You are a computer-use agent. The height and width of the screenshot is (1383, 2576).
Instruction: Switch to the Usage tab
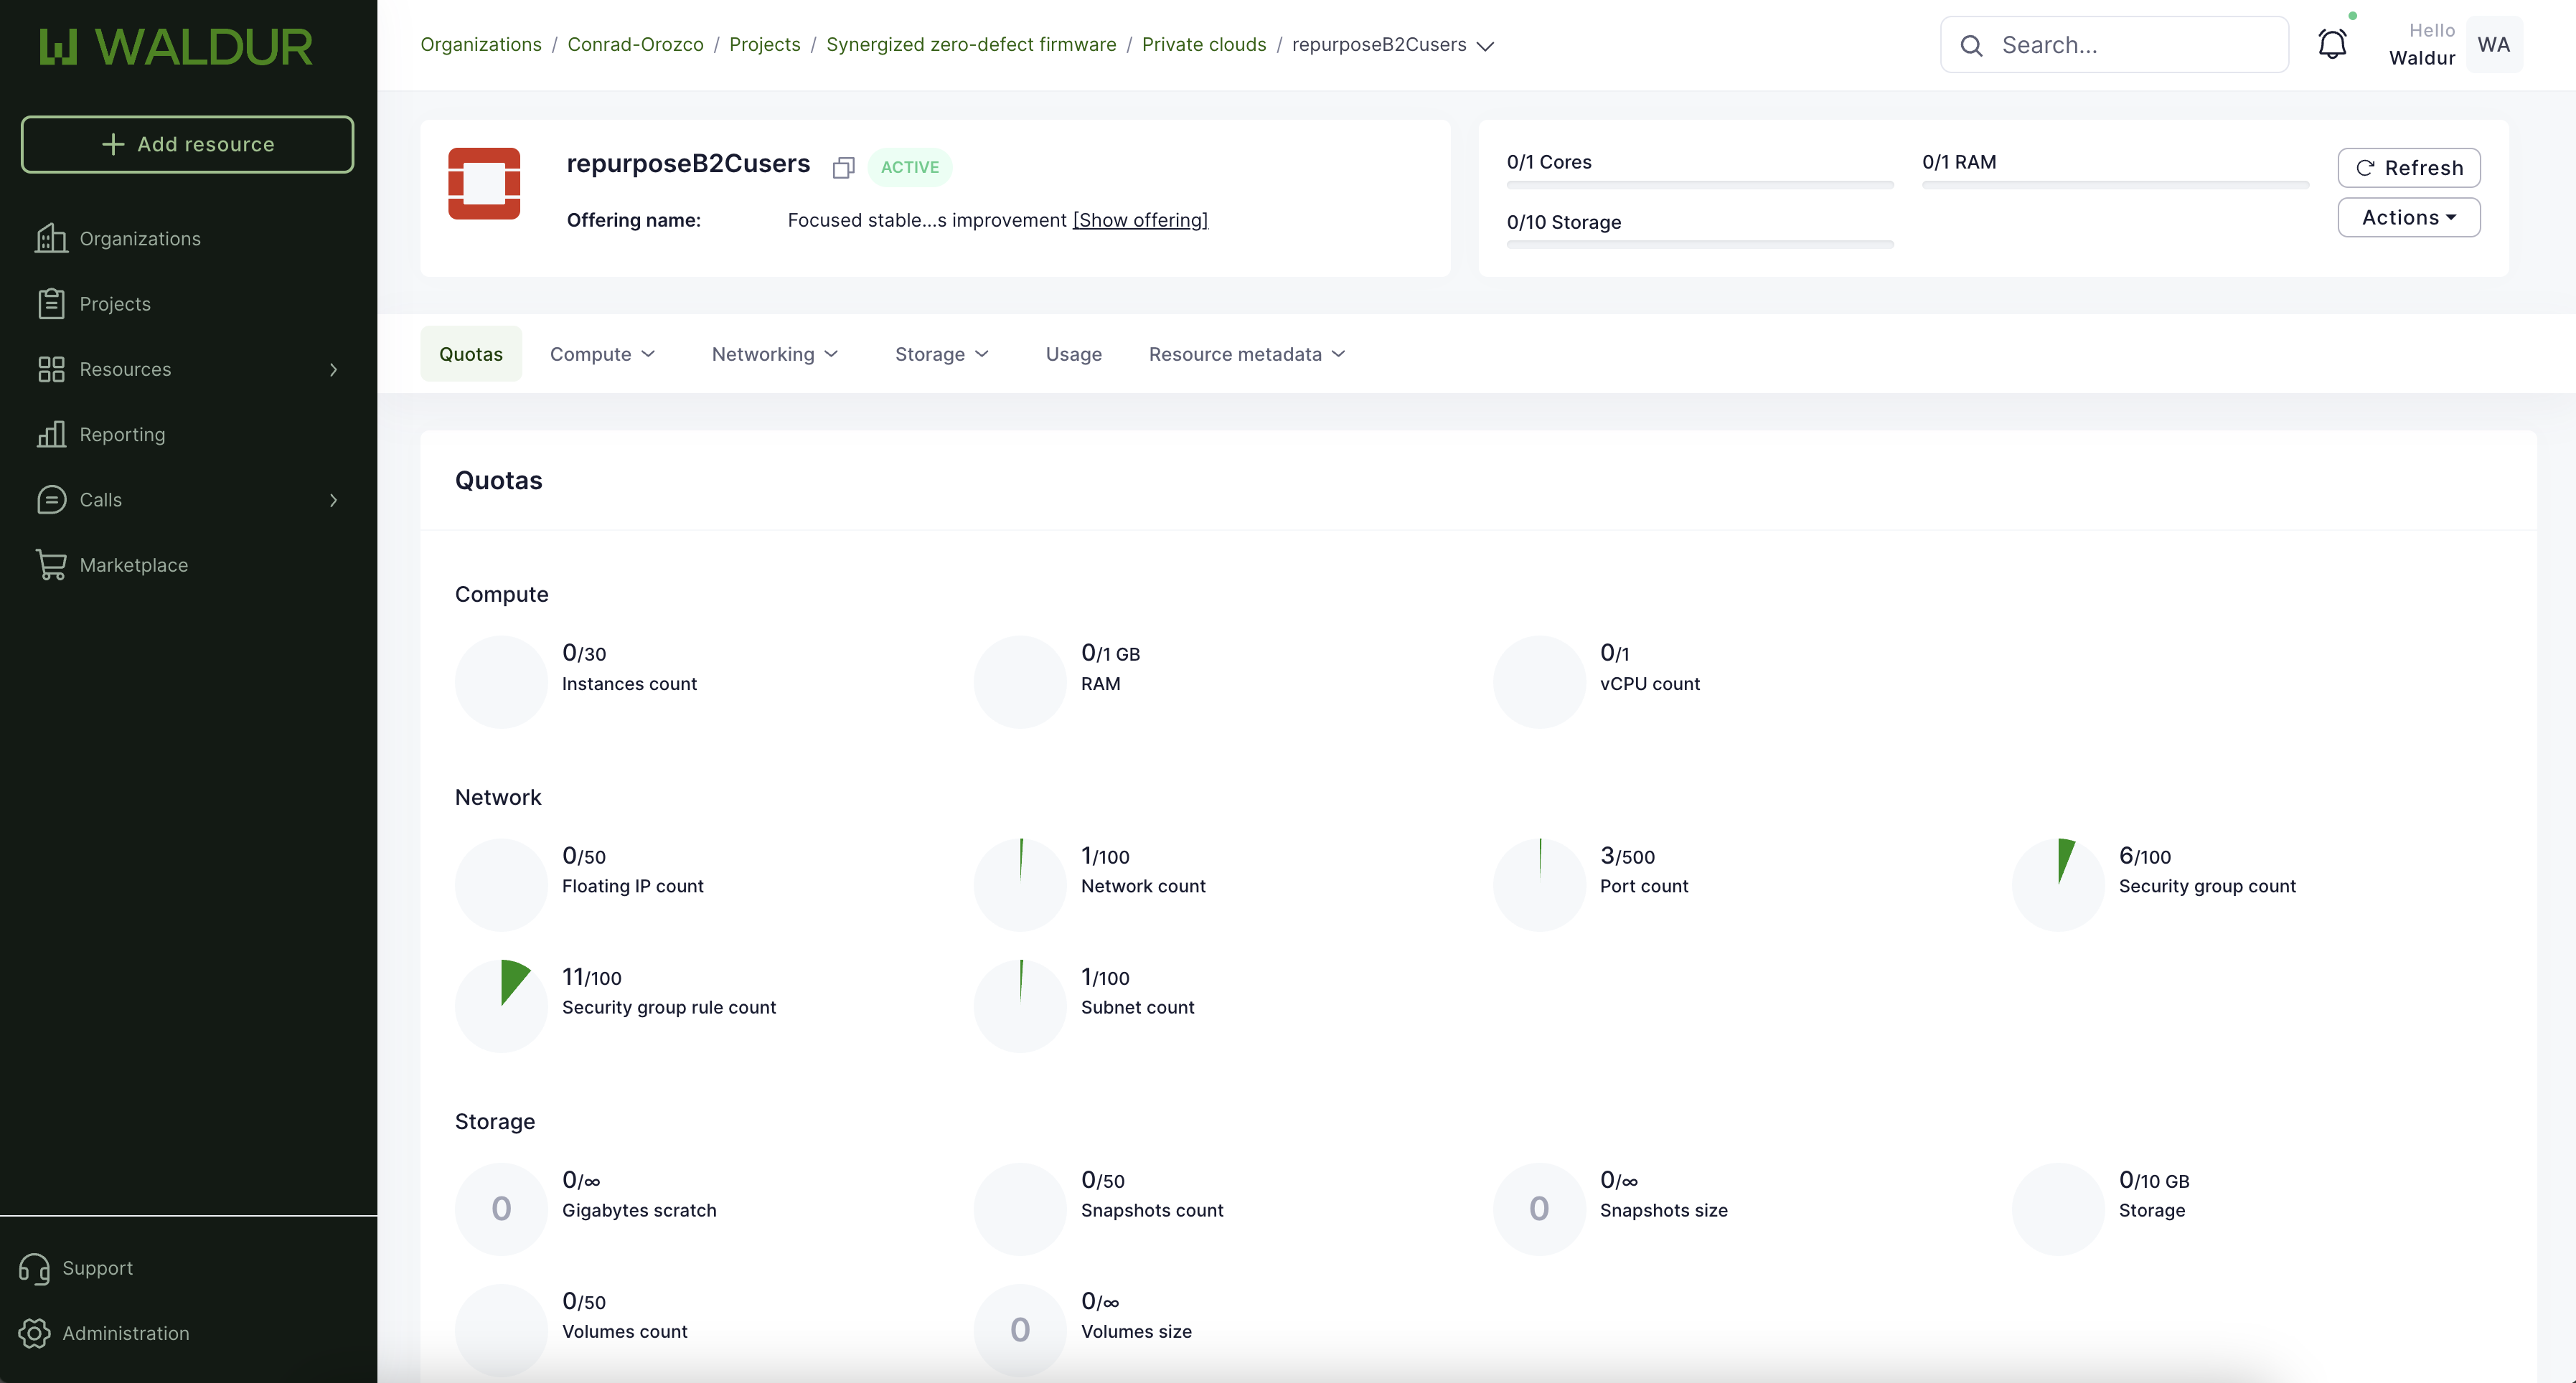click(x=1073, y=354)
